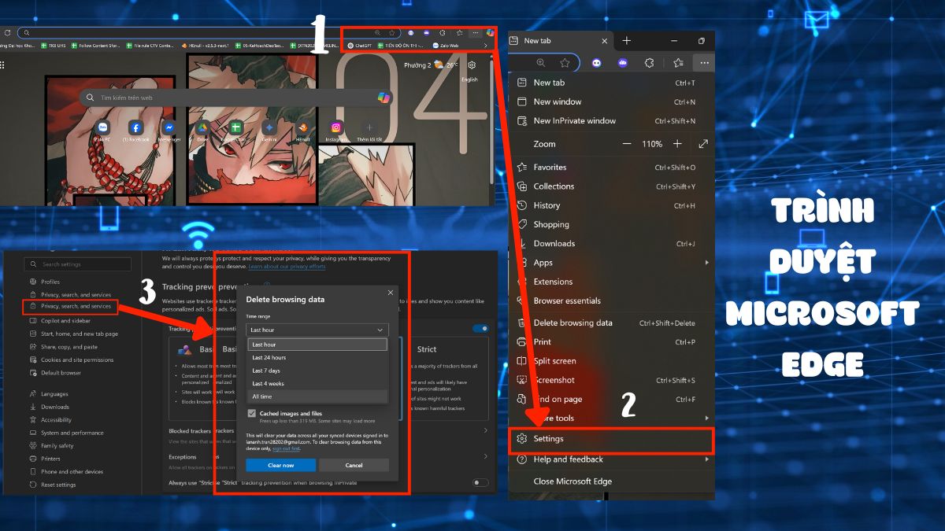Choose Last 4 weeks in time range list
The image size is (945, 531).
[317, 383]
